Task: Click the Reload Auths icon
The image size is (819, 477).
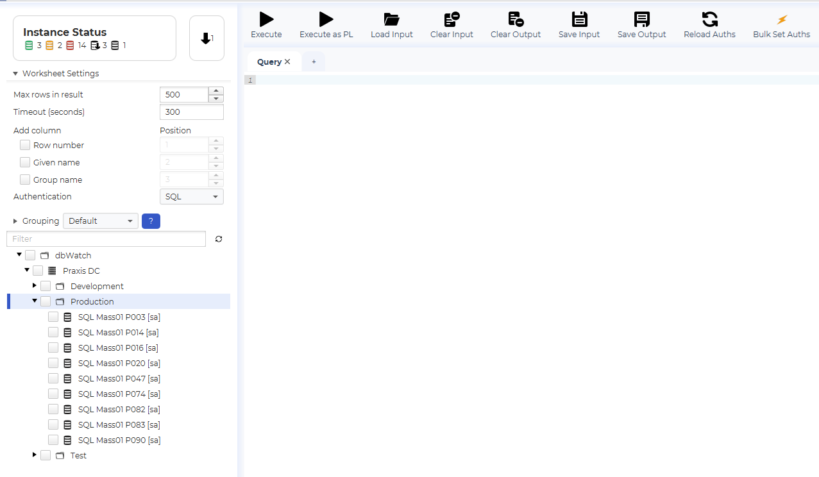Action: 709,20
